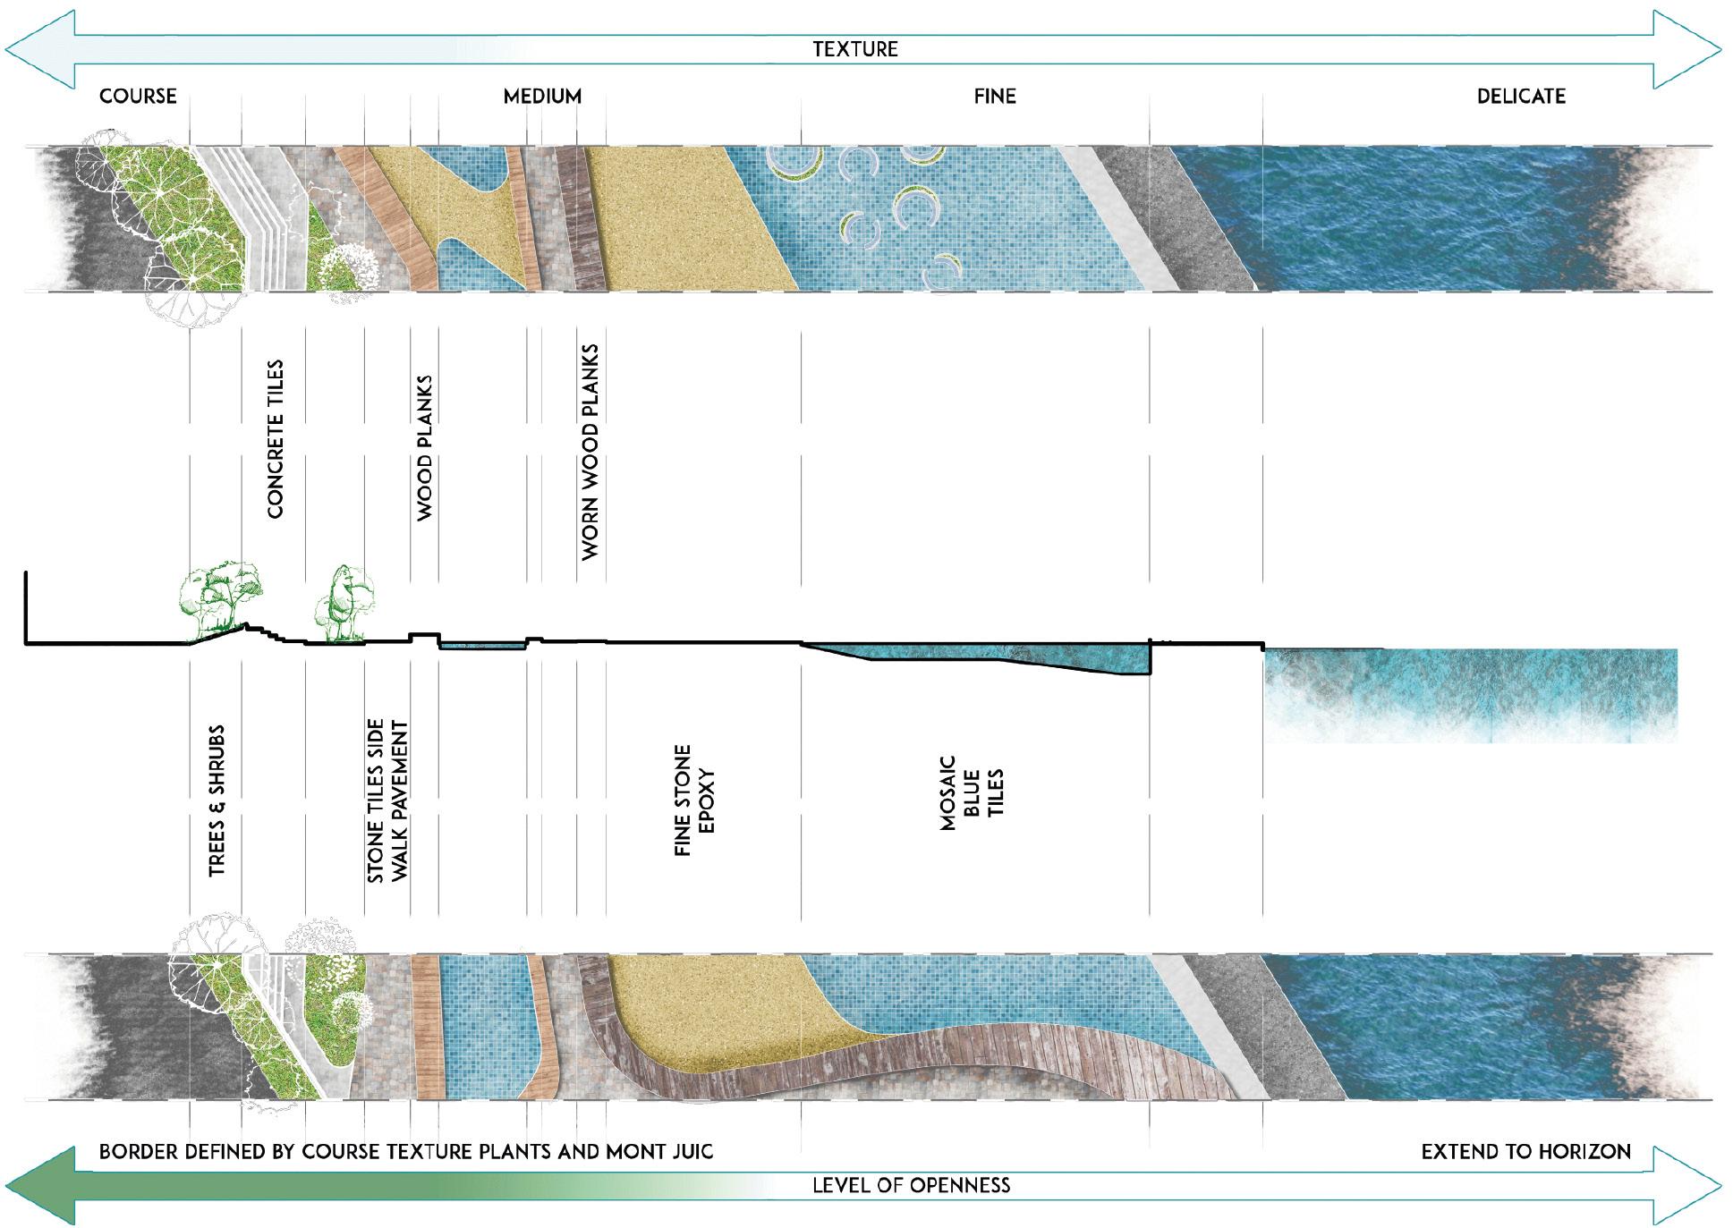The width and height of the screenshot is (1733, 1228).
Task: Click the CONCRETE TILES vertical label
Action: coord(275,438)
